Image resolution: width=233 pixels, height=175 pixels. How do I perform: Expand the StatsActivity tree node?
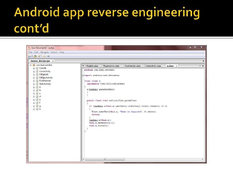(34, 84)
